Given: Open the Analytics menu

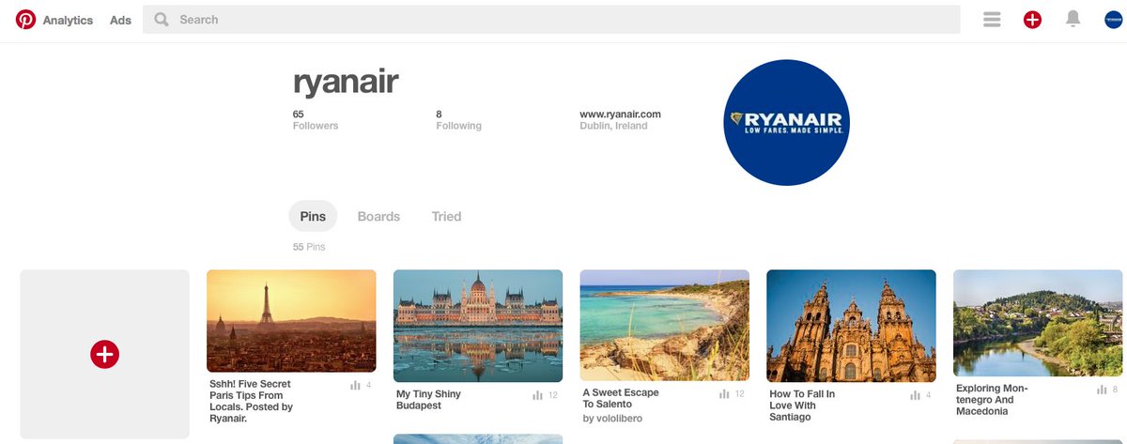Looking at the screenshot, I should [68, 20].
